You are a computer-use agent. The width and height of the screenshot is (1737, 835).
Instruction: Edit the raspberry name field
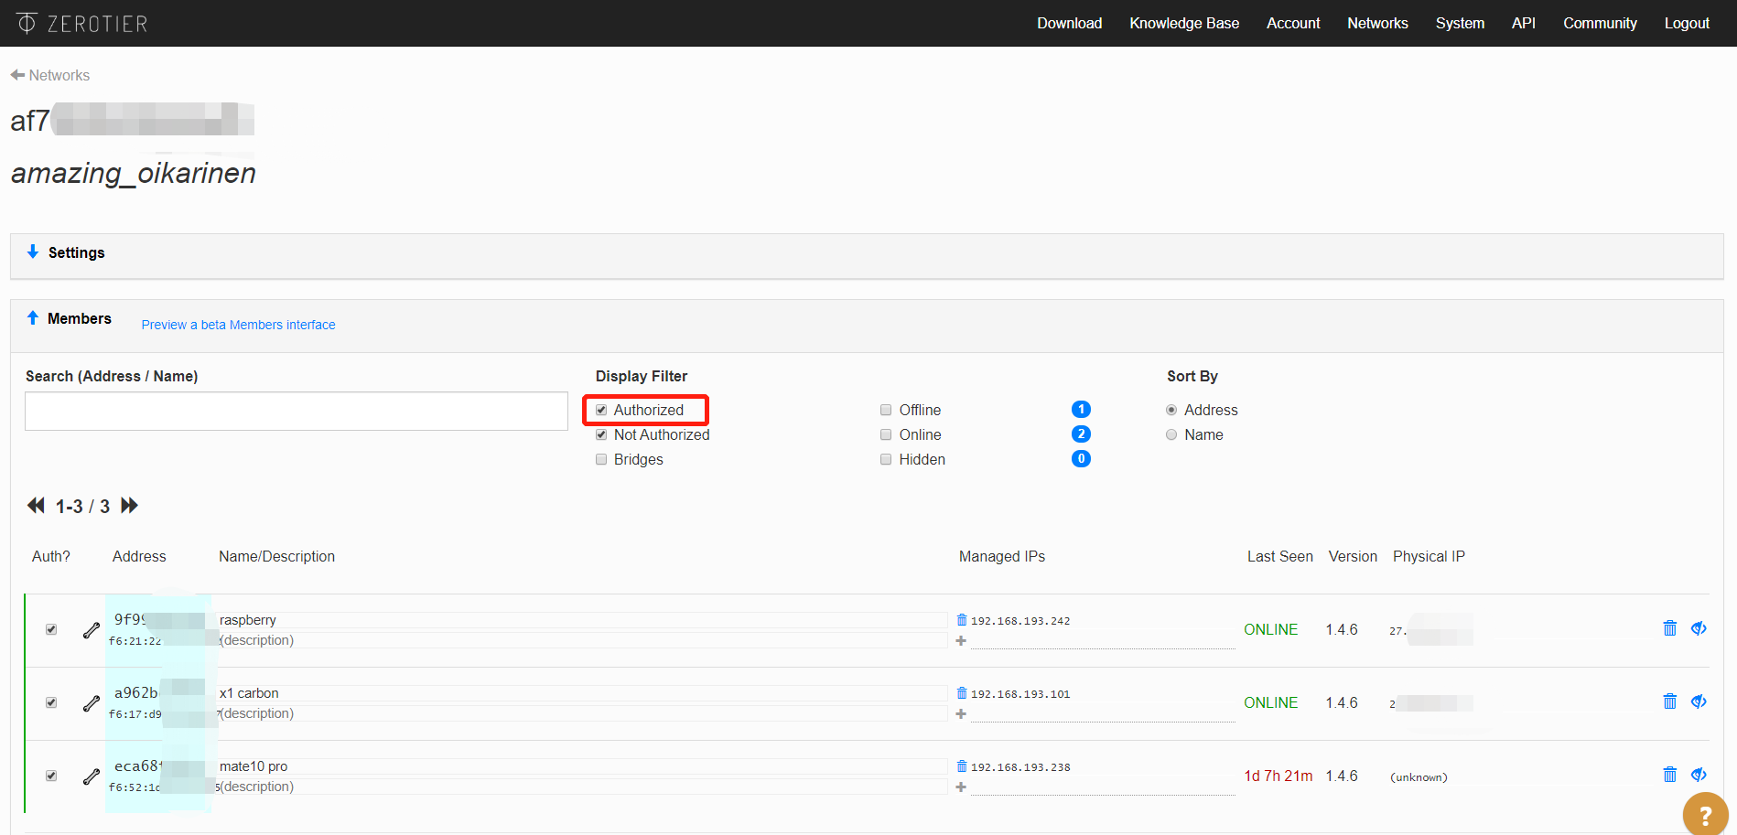pos(582,620)
